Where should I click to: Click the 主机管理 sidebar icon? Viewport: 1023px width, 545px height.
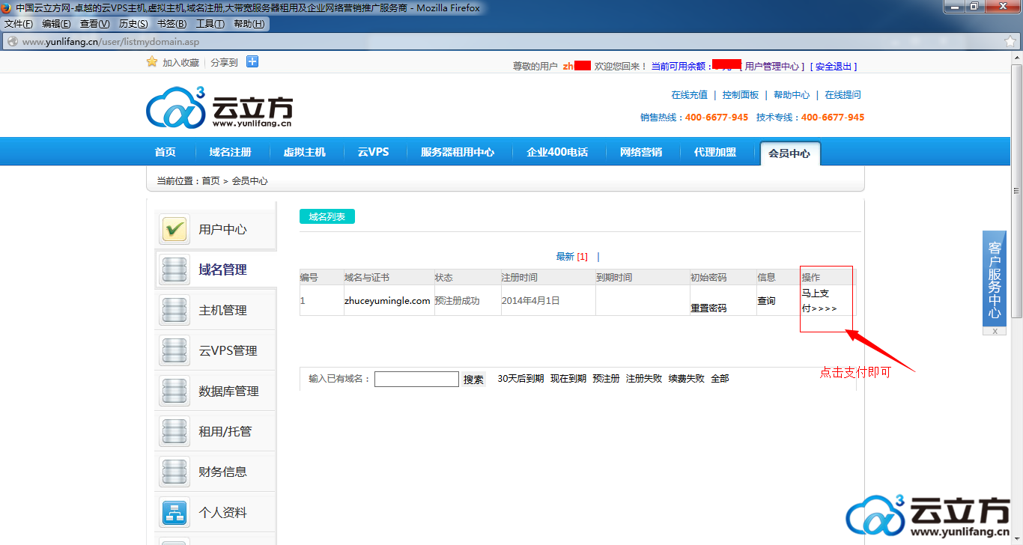point(174,310)
